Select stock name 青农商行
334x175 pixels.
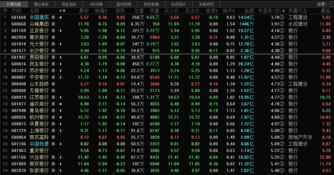[39, 37]
